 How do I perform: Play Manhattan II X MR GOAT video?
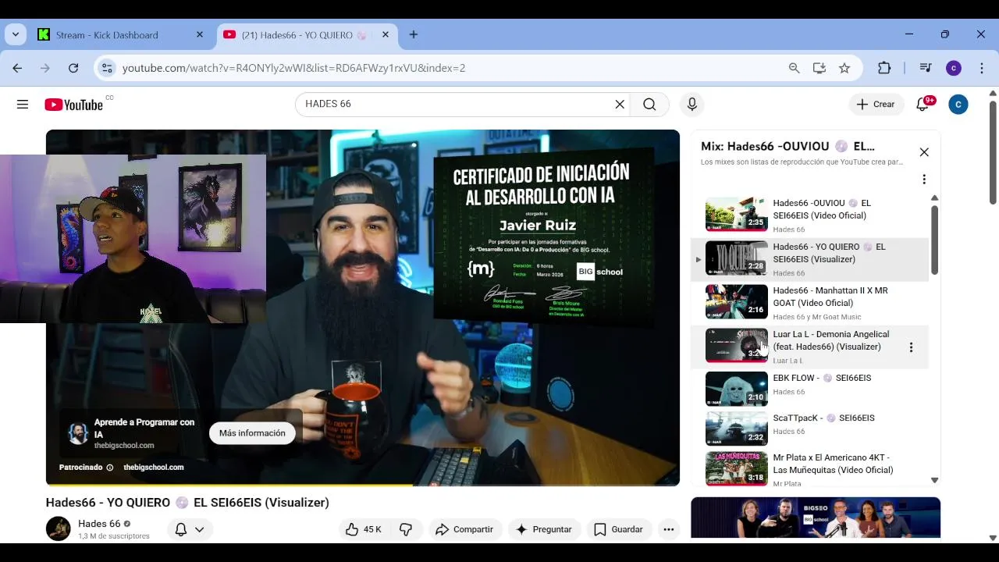[737, 302]
